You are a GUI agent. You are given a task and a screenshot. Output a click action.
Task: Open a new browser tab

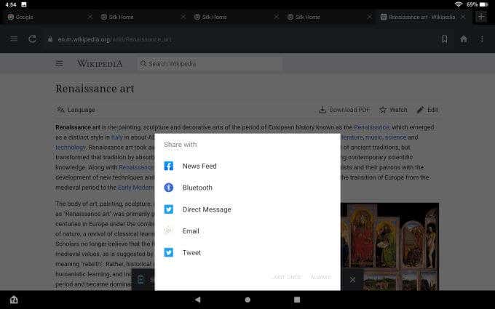point(481,17)
